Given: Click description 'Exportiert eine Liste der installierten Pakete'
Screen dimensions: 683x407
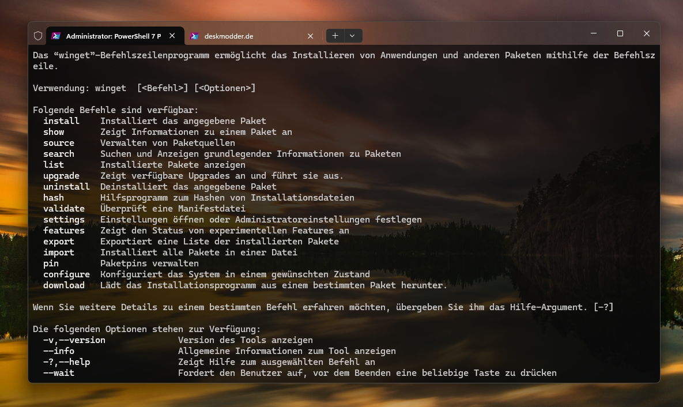Looking at the screenshot, I should (220, 242).
